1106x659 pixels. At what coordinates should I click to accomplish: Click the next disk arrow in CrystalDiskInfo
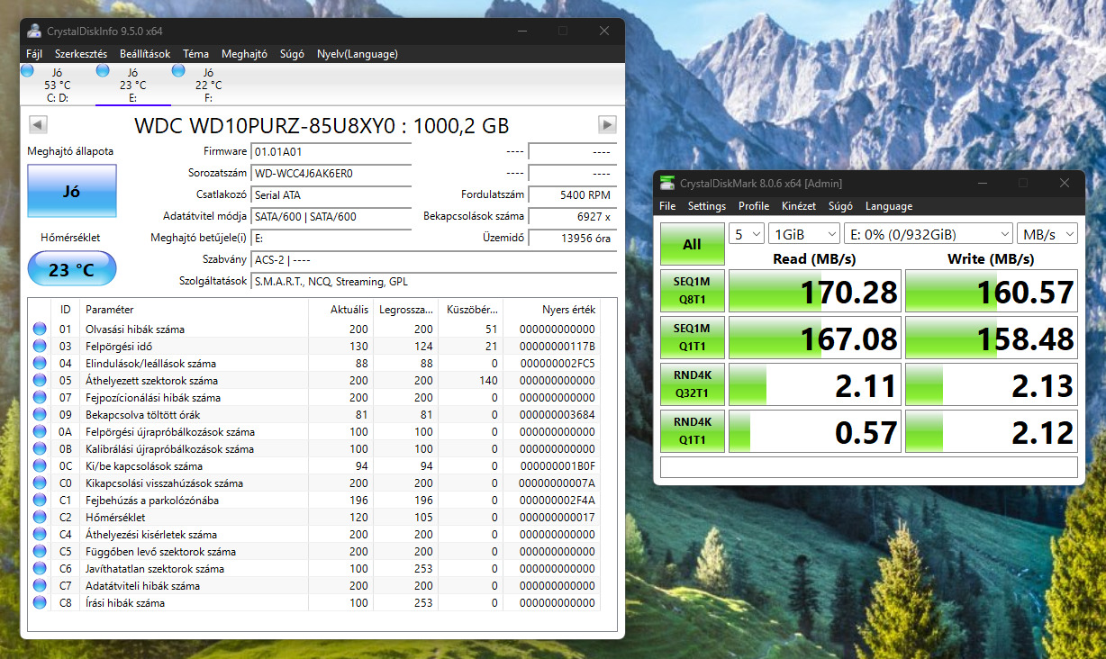(x=607, y=124)
